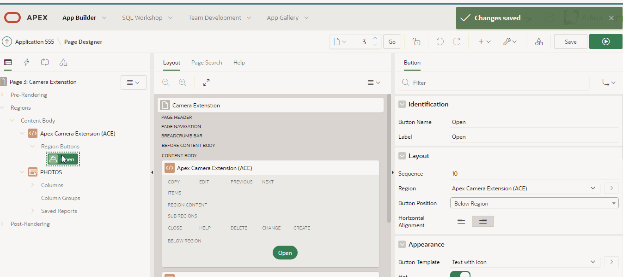
Task: Click the page lock icon
Action: [x=416, y=41]
